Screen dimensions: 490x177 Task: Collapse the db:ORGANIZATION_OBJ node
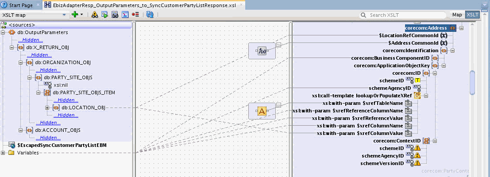[20, 62]
